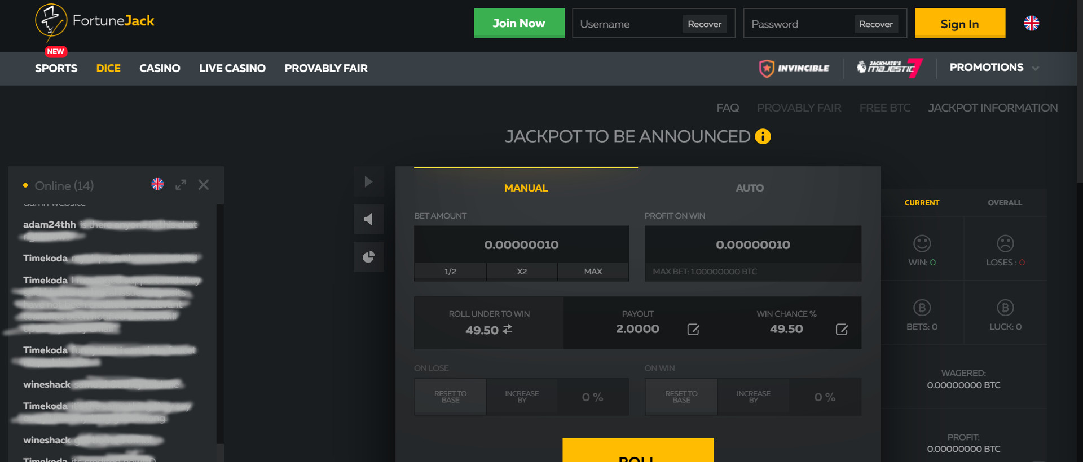Open the Free BTC link

pyautogui.click(x=884, y=108)
